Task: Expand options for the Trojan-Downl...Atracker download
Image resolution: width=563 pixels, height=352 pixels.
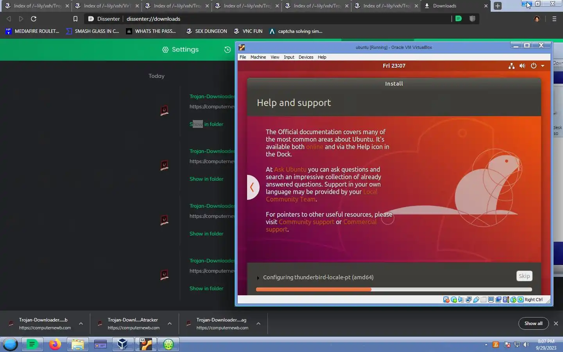Action: click(170, 323)
